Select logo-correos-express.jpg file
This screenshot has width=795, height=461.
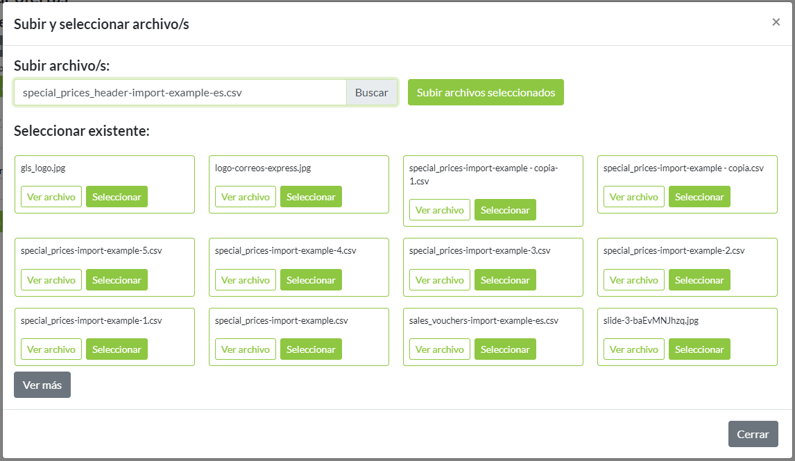(x=311, y=197)
